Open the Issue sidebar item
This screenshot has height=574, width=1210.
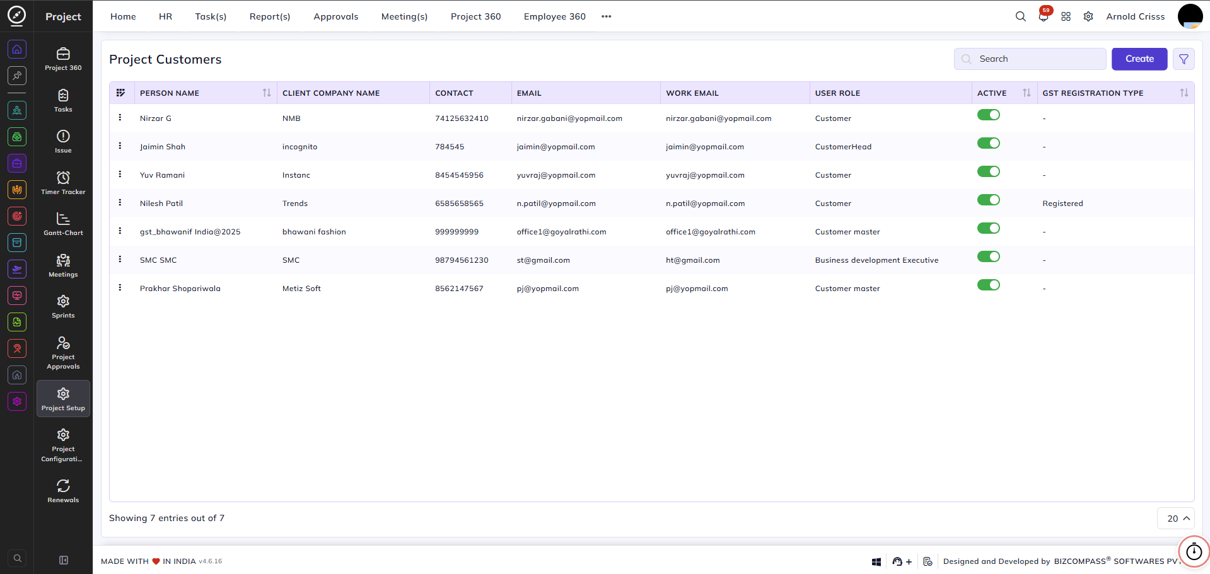(63, 142)
